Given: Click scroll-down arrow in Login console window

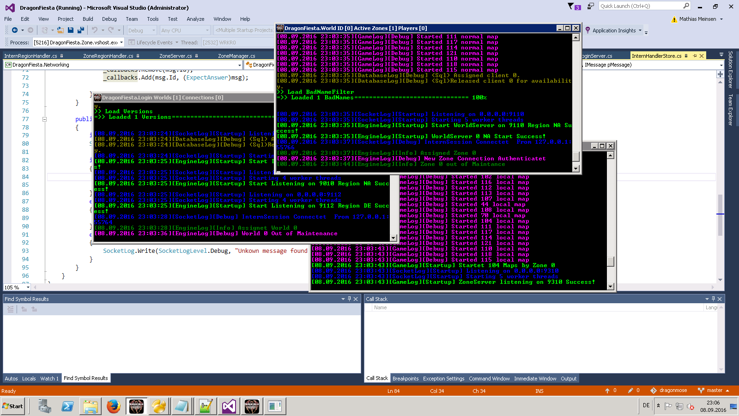Looking at the screenshot, I should (394, 238).
